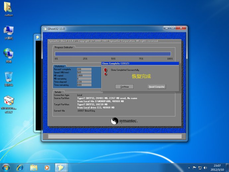Click the network tray icon
This screenshot has width=229, height=172.
coord(200,168)
